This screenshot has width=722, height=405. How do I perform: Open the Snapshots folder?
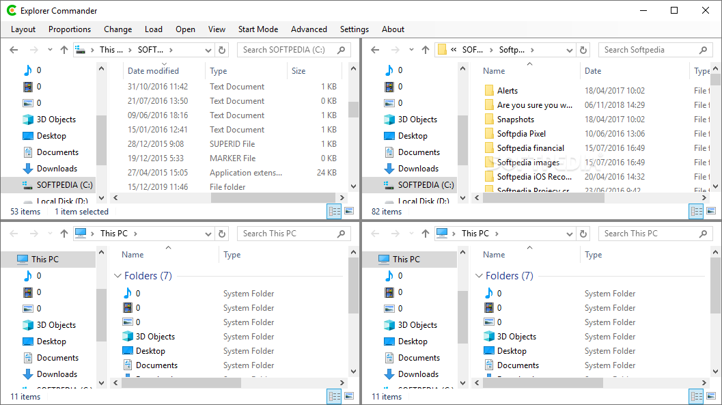[515, 120]
